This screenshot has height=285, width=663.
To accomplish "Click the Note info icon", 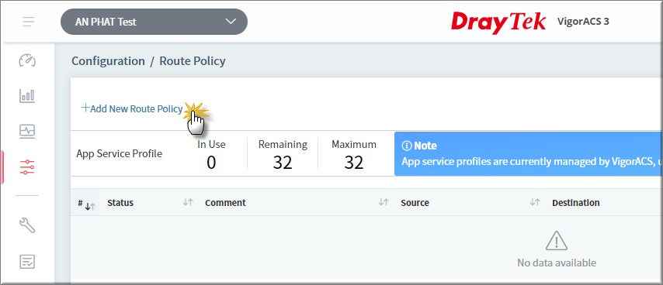I will pos(406,146).
